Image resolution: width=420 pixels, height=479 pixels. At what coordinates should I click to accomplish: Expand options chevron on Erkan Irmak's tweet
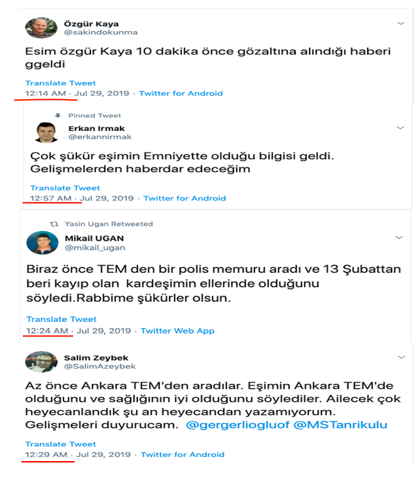click(x=401, y=128)
